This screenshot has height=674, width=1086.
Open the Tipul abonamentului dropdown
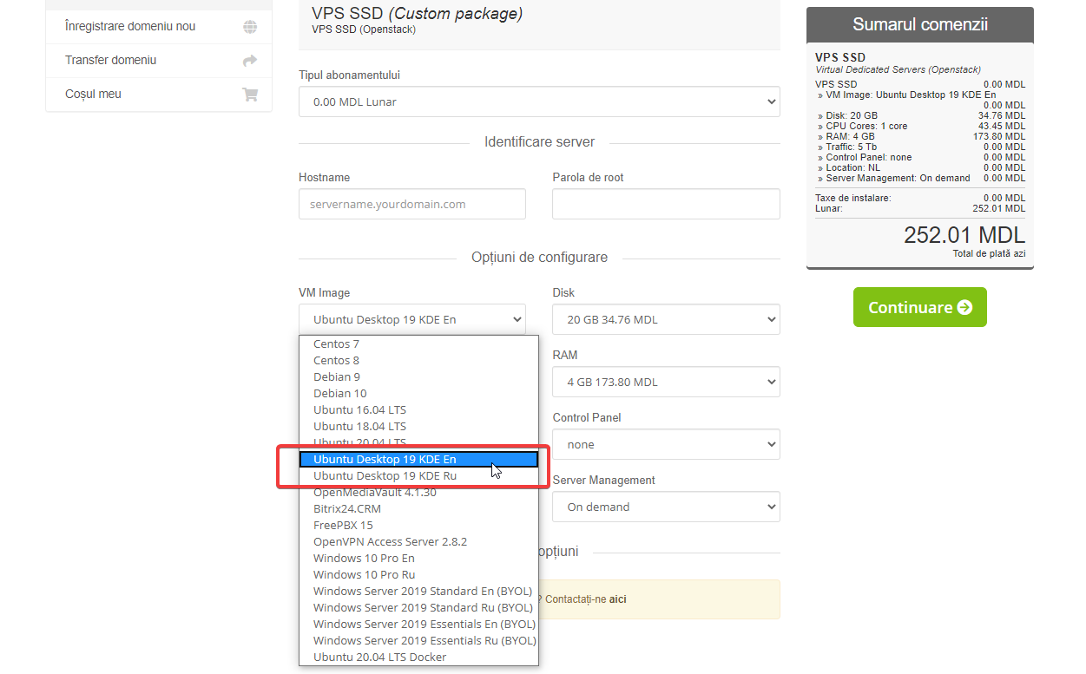[x=538, y=101]
